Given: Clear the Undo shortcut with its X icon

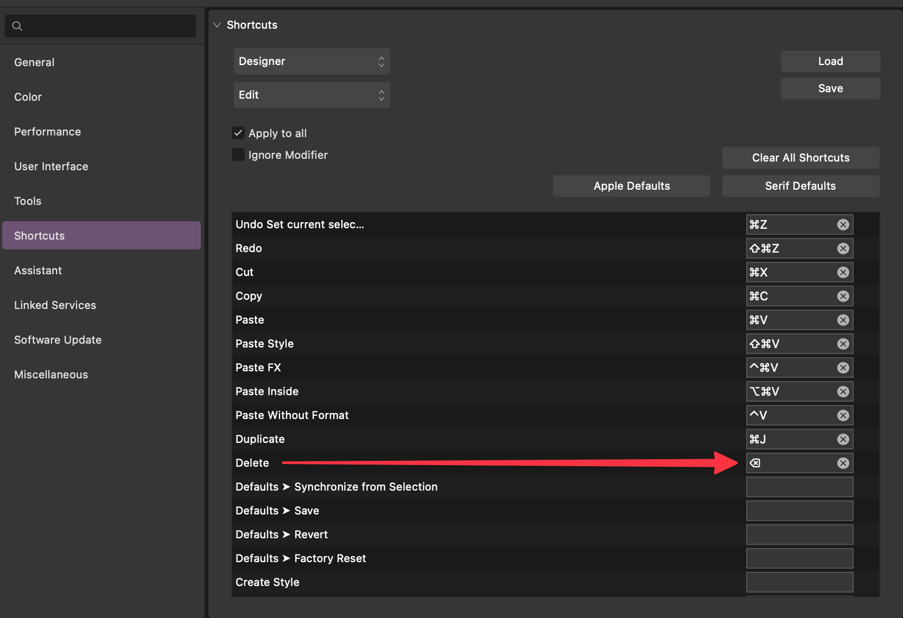Looking at the screenshot, I should [843, 224].
